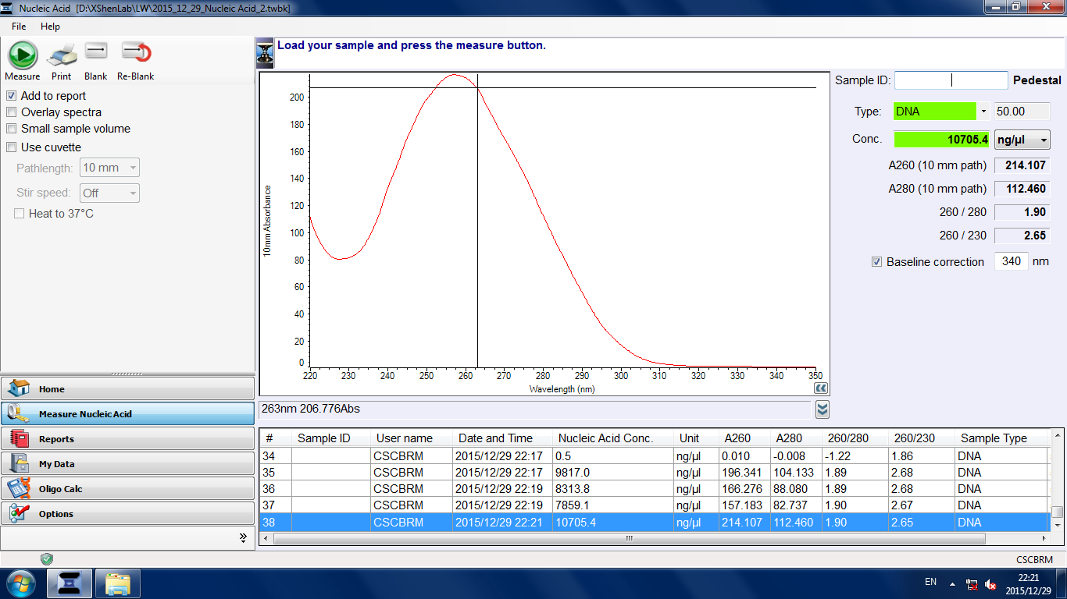Go to My Data section
Image resolution: width=1067 pixels, height=599 pixels.
coord(128,464)
